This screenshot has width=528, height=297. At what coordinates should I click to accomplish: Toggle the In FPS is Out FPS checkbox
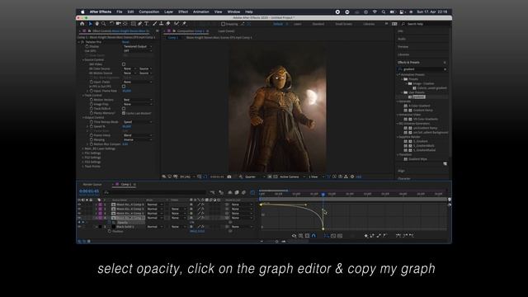click(x=124, y=86)
